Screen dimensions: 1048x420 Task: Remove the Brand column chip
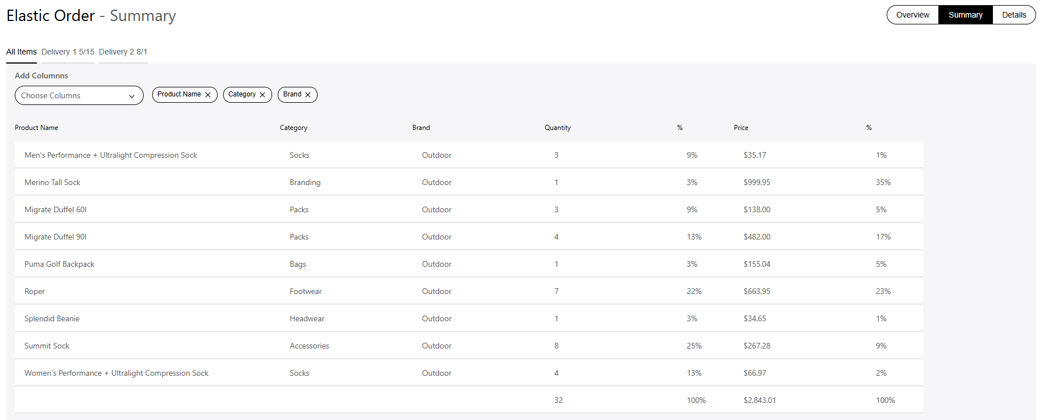point(308,95)
